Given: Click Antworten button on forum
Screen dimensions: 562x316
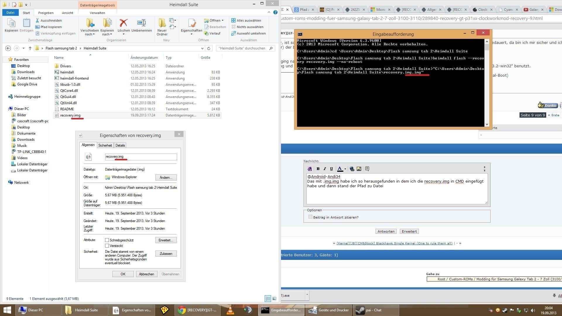Looking at the screenshot, I should coord(386,231).
